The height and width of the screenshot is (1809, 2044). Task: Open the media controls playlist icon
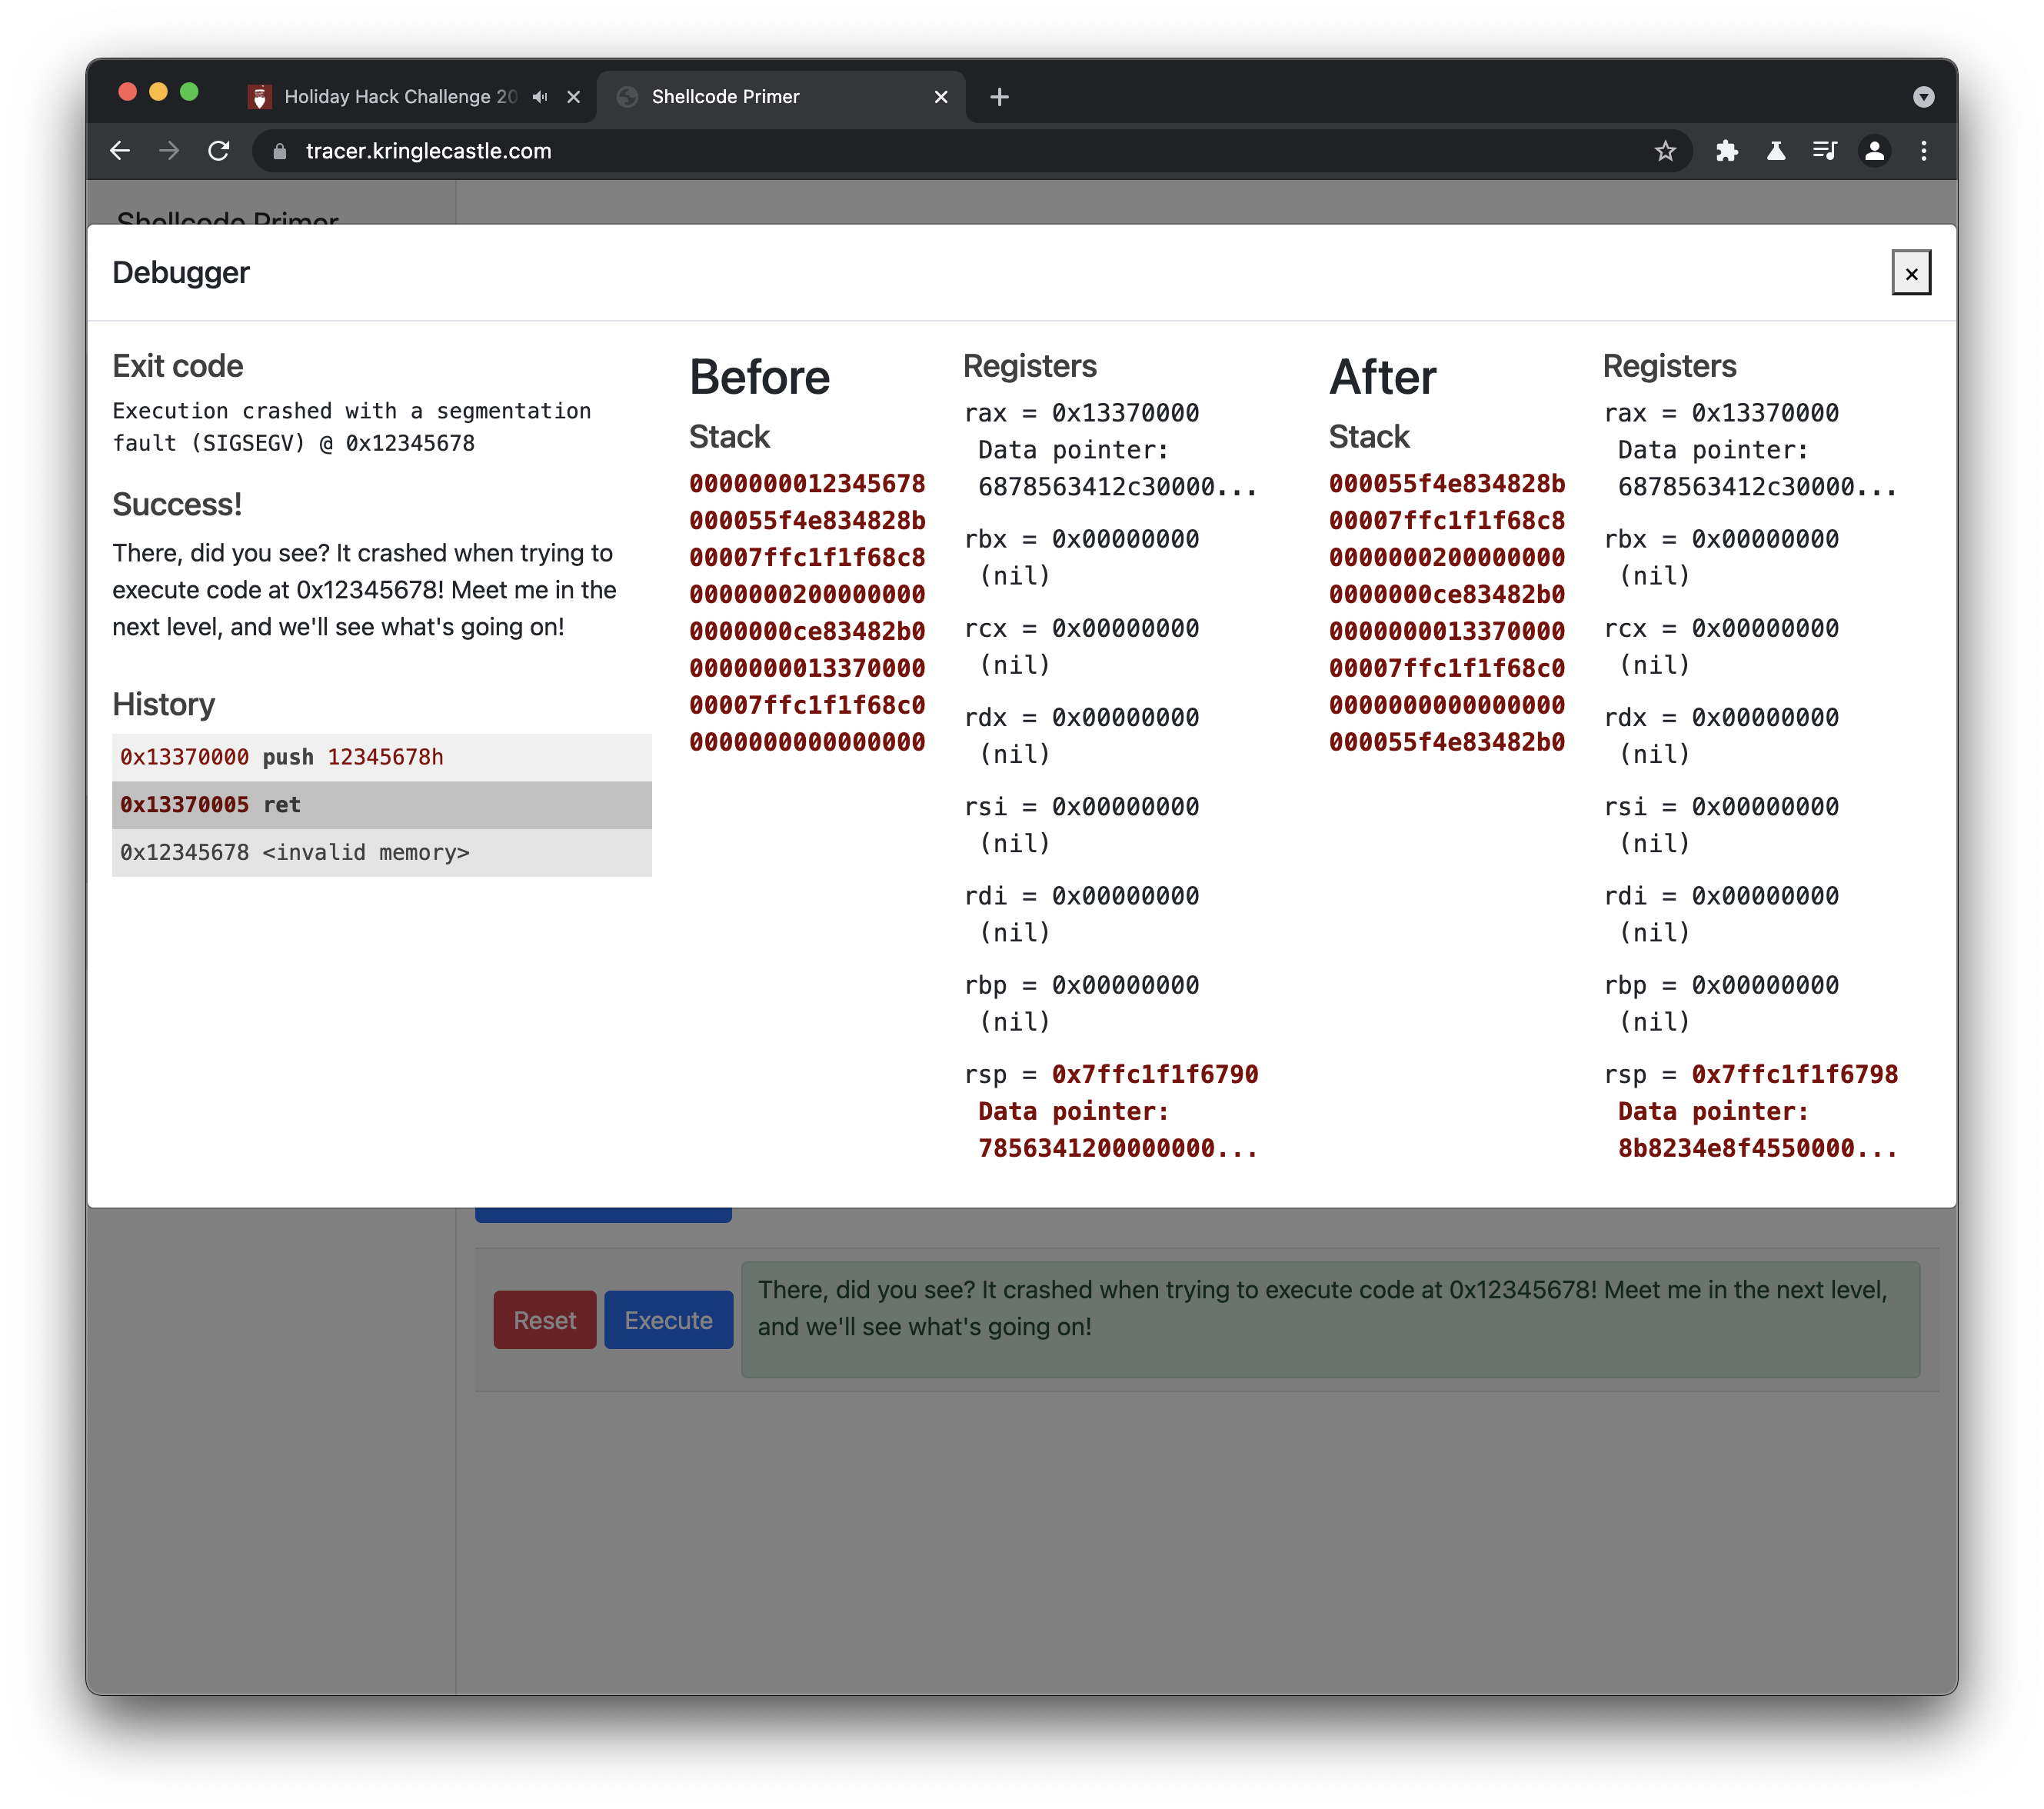click(1825, 151)
